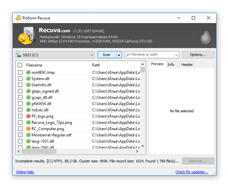228x195 pixels.
Task: Click status icon of lang-1031.dll
Action: [28, 141]
